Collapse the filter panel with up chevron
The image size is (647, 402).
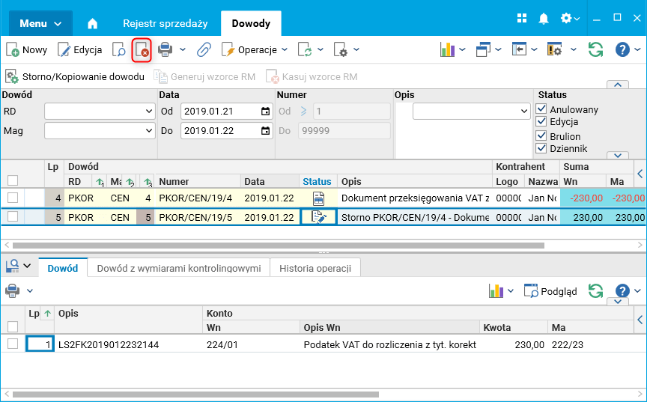(x=618, y=85)
